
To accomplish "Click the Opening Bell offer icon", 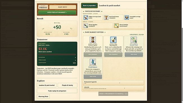I will (113, 40).
